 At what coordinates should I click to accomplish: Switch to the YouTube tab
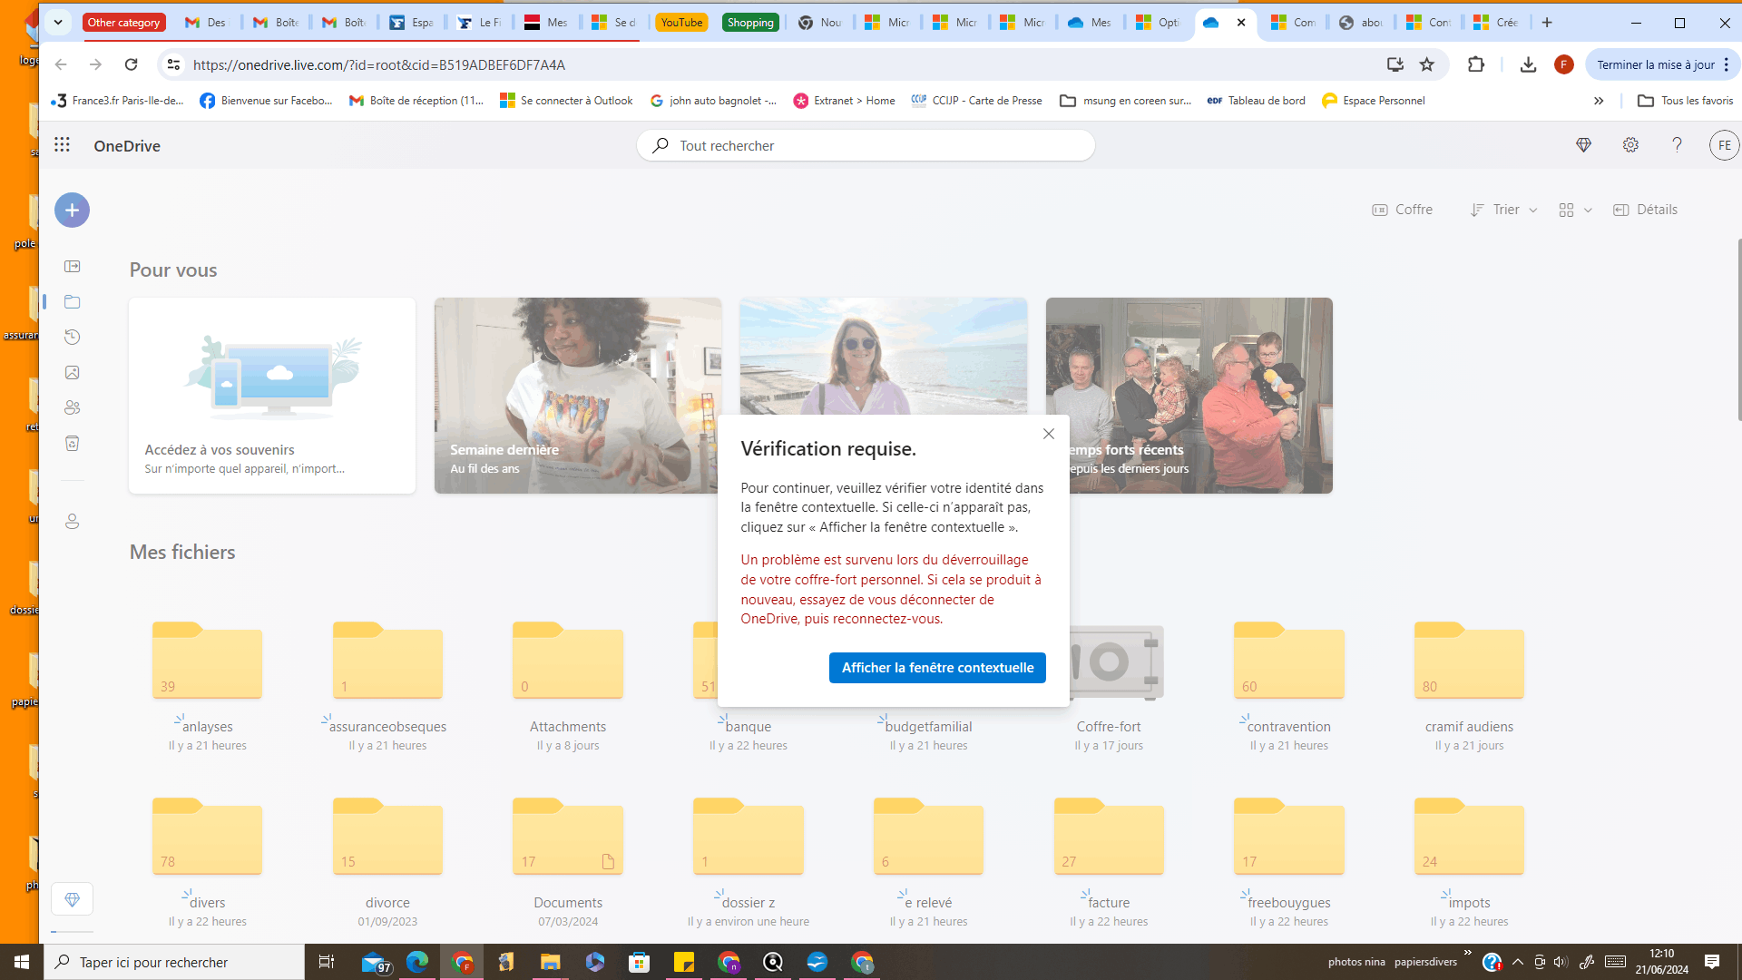click(680, 23)
